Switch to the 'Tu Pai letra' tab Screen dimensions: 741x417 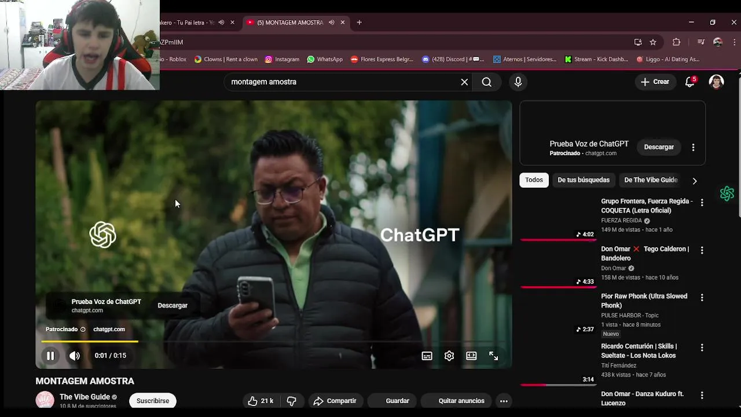(188, 23)
